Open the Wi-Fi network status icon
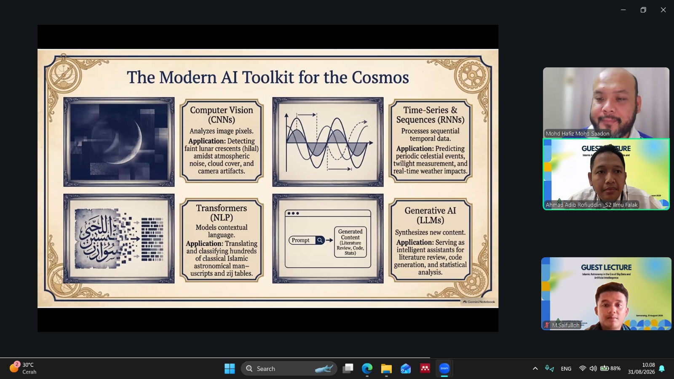 click(x=583, y=368)
